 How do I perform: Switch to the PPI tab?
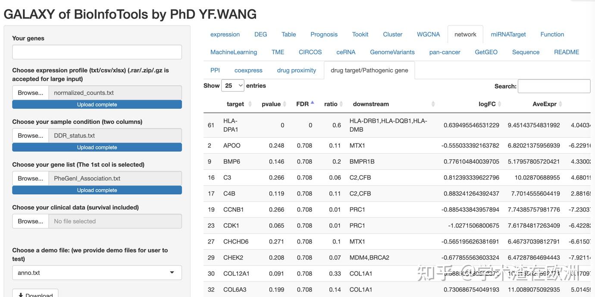pos(215,70)
